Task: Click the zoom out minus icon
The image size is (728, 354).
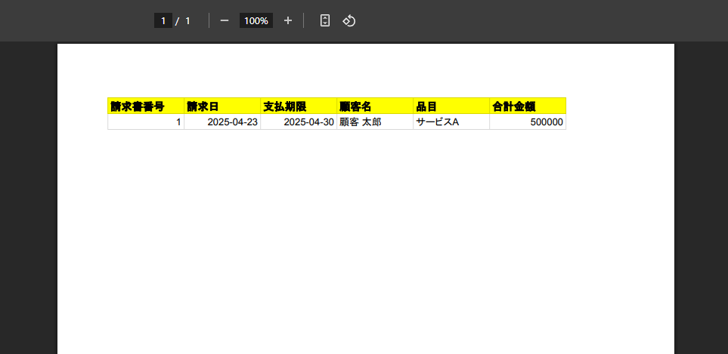Action: 225,21
